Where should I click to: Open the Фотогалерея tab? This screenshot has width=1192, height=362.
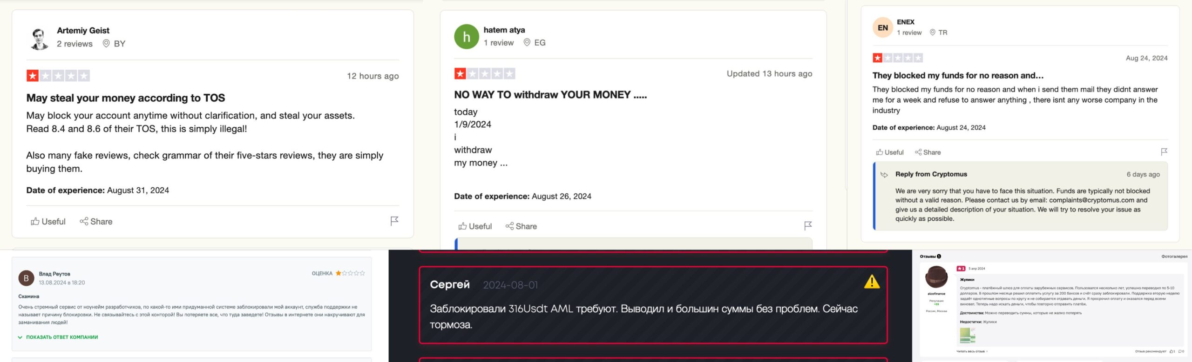pos(1174,257)
